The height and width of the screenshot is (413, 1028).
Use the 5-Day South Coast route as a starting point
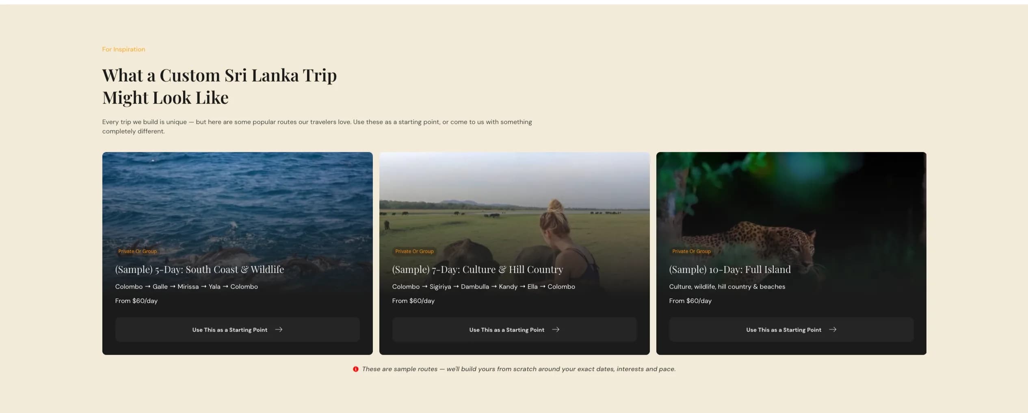point(238,329)
